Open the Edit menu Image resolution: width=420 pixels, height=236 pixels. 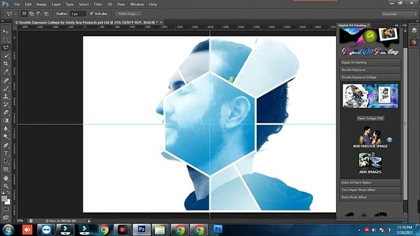(x=28, y=5)
